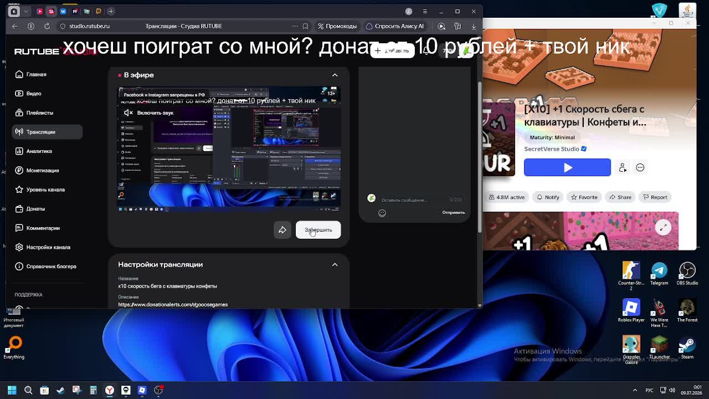Open a new browser tab with plus
The width and height of the screenshot is (709, 399).
[x=111, y=11]
